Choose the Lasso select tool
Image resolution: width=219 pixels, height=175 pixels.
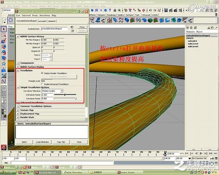pyautogui.click(x=4, y=35)
